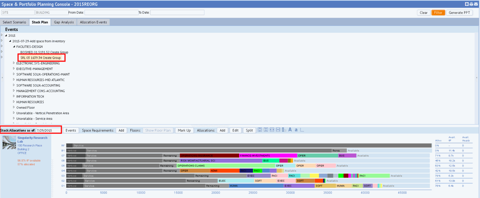The width and height of the screenshot is (480, 198).
Task: Click Add next to Allocations label
Action: click(222, 130)
